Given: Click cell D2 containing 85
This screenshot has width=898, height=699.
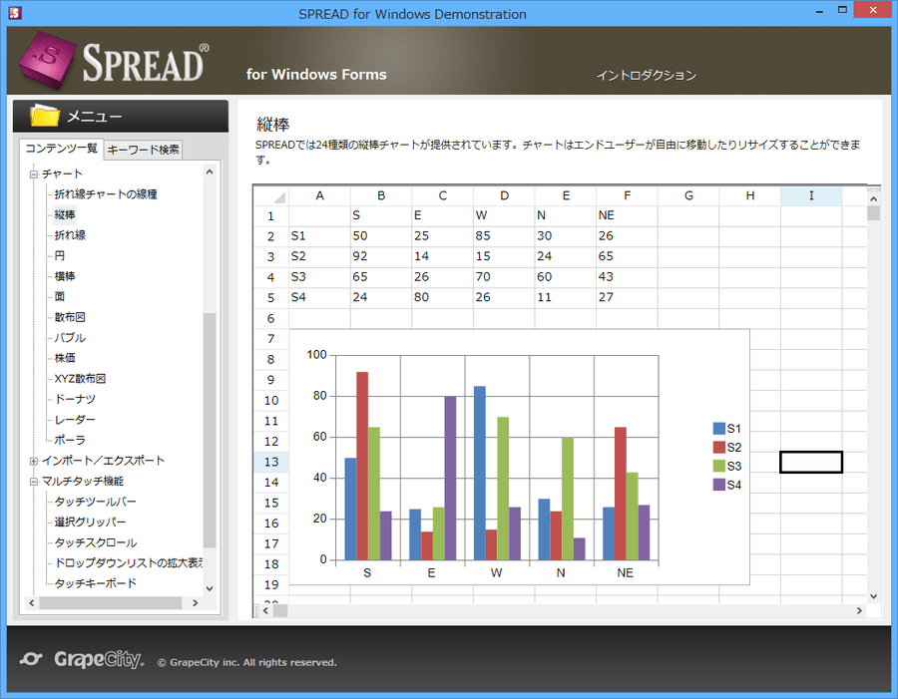Looking at the screenshot, I should point(504,236).
